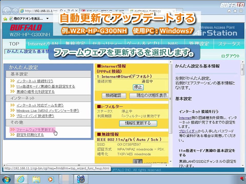Click the Internet link in help panel

pos(185,118)
